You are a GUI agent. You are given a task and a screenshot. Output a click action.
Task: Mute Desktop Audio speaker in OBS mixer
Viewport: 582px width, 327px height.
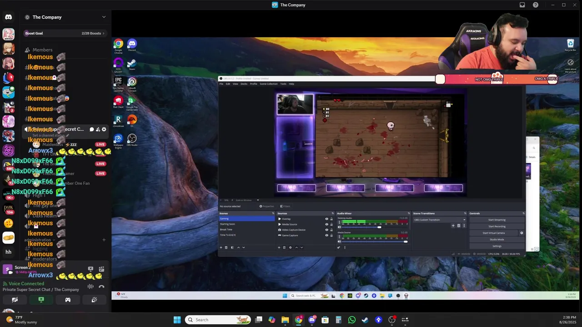(x=339, y=227)
